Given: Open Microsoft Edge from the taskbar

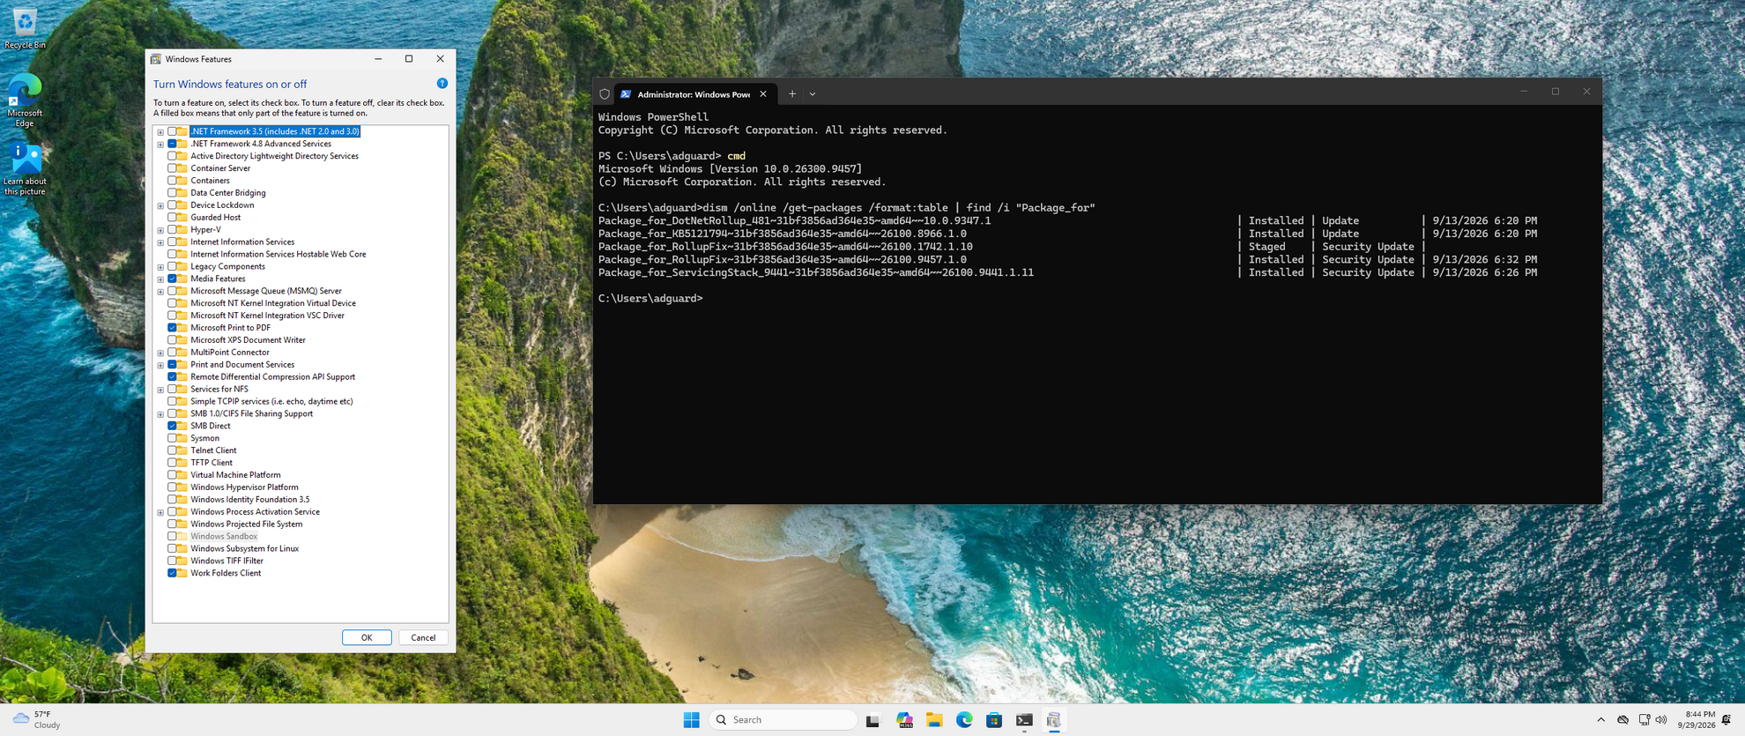Looking at the screenshot, I should tap(964, 720).
